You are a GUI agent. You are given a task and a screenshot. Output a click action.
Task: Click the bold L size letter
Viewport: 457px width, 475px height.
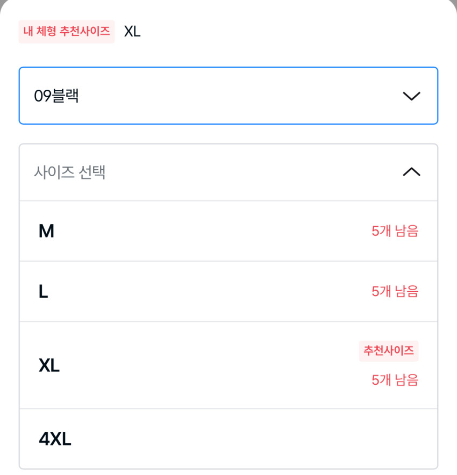(44, 292)
